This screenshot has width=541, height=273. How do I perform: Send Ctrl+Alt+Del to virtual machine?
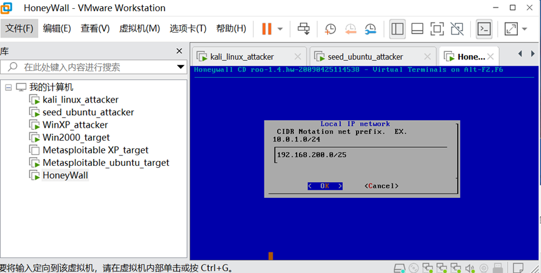click(x=304, y=29)
